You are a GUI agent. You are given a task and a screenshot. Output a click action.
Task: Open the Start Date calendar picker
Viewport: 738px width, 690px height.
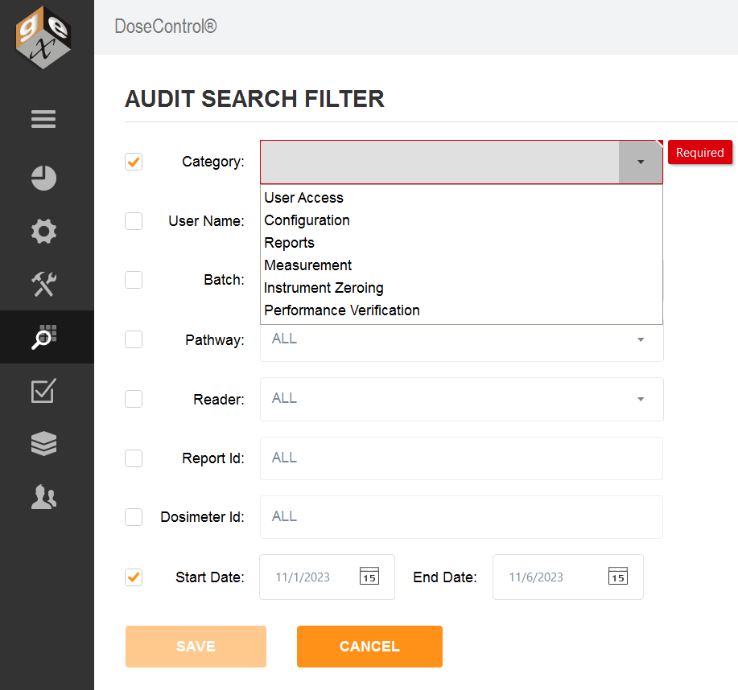tap(369, 576)
